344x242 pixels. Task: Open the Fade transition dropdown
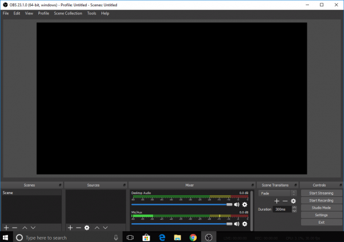point(277,193)
